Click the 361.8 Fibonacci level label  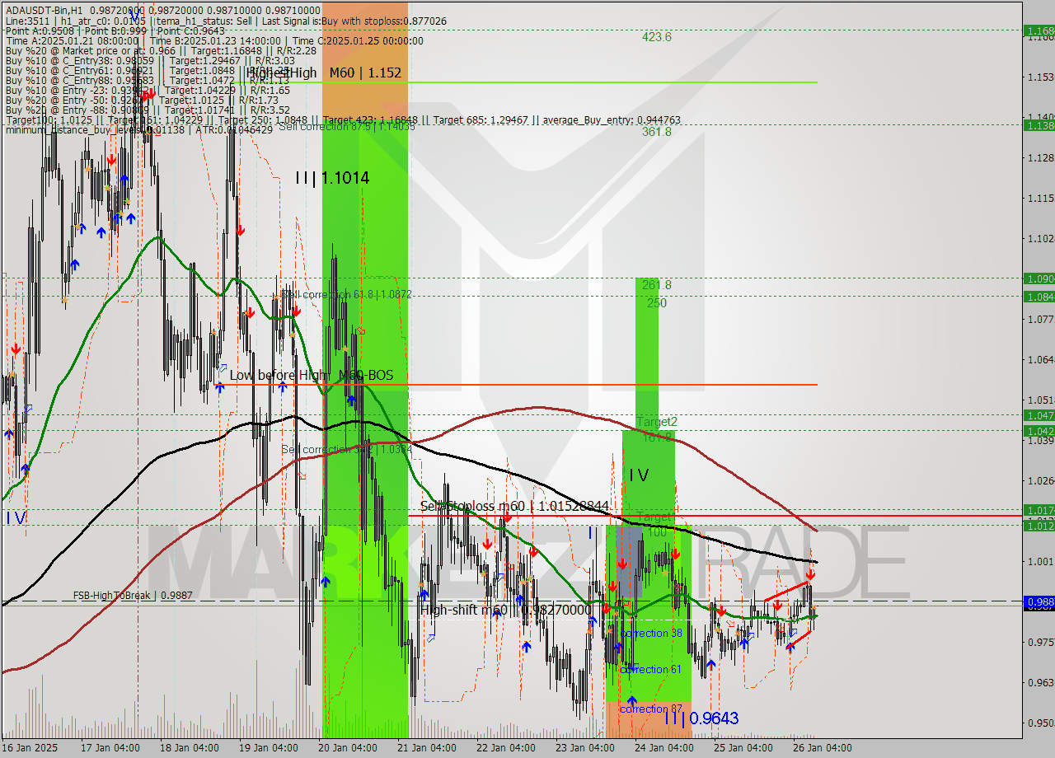coord(657,131)
